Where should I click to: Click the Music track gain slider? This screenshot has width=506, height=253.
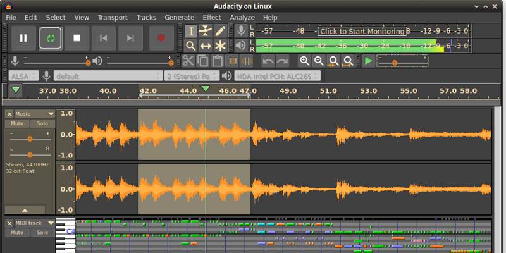coord(30,139)
